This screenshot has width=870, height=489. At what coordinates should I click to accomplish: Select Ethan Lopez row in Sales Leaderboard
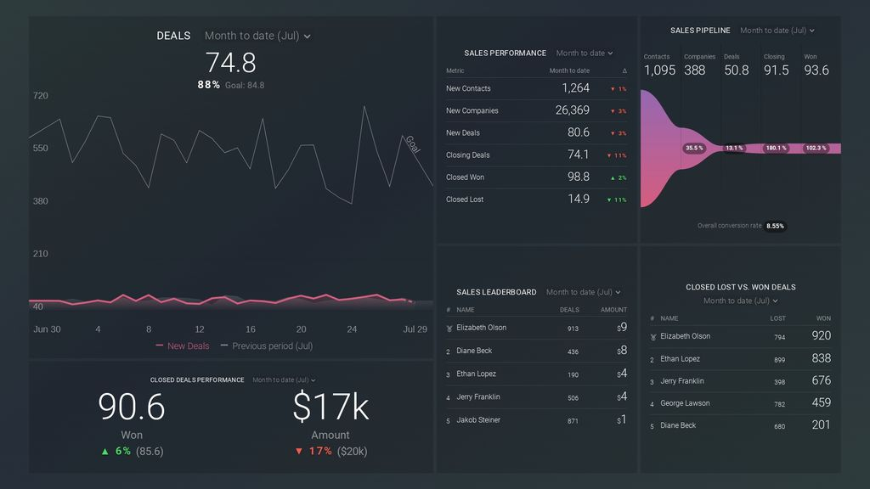point(537,374)
